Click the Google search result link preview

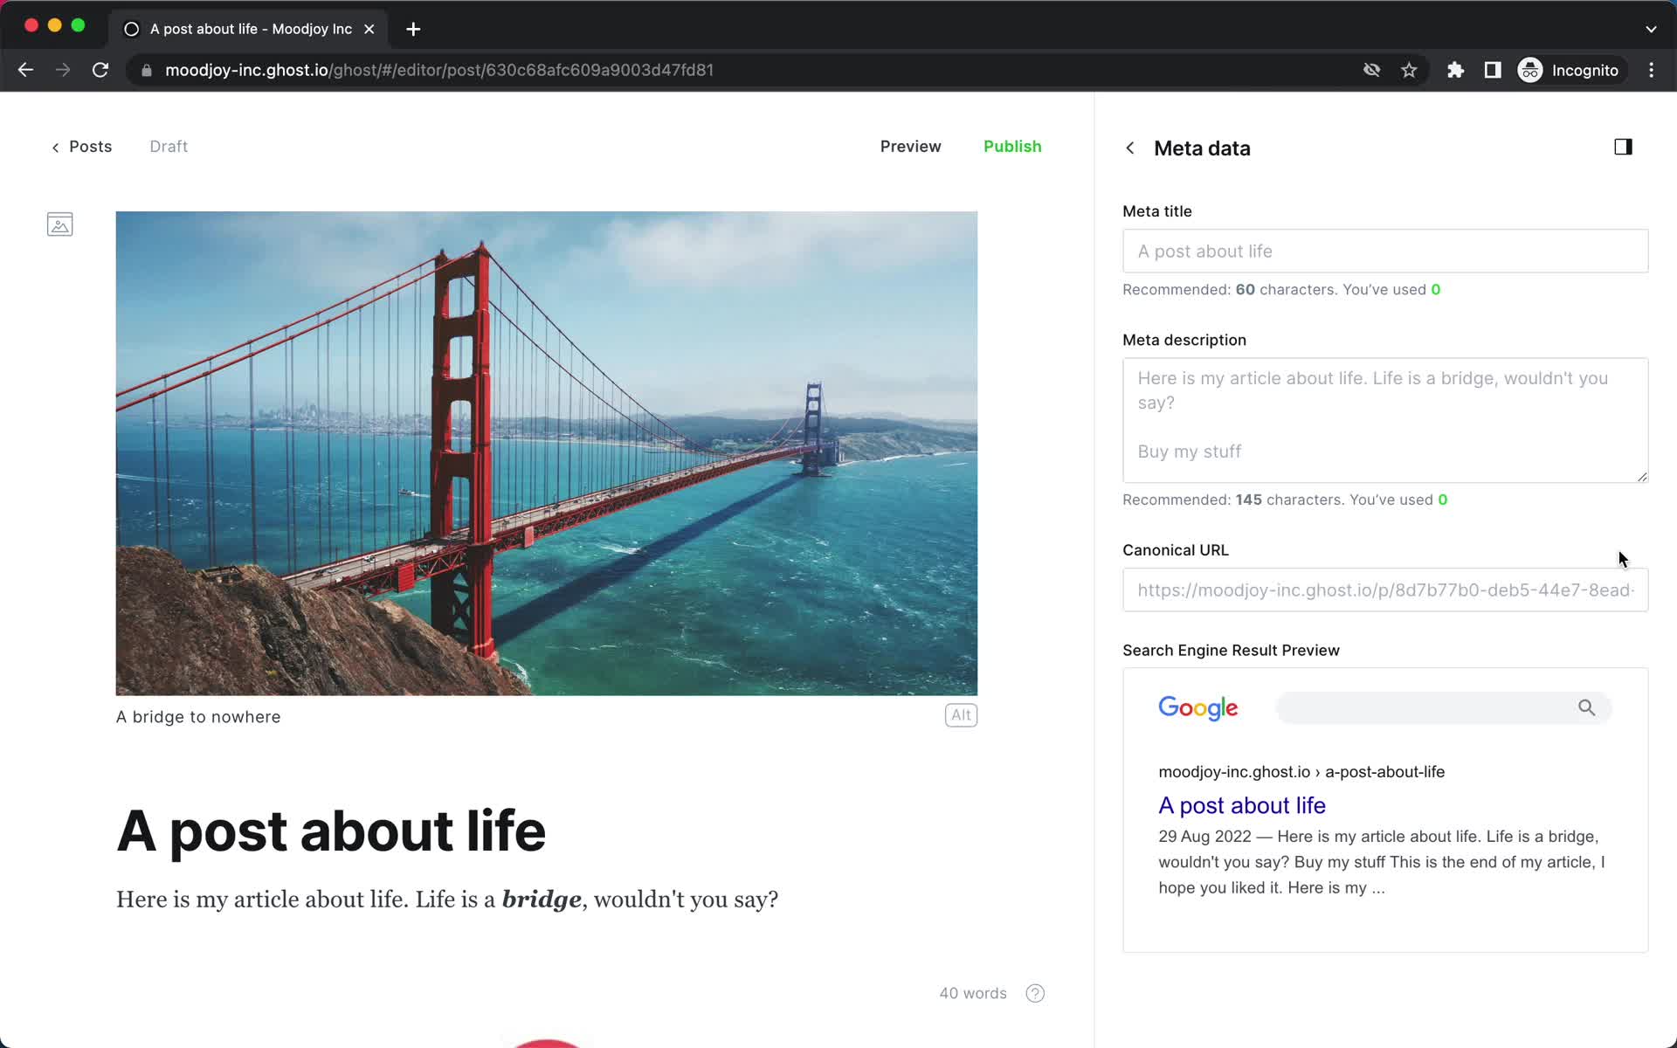tap(1241, 805)
